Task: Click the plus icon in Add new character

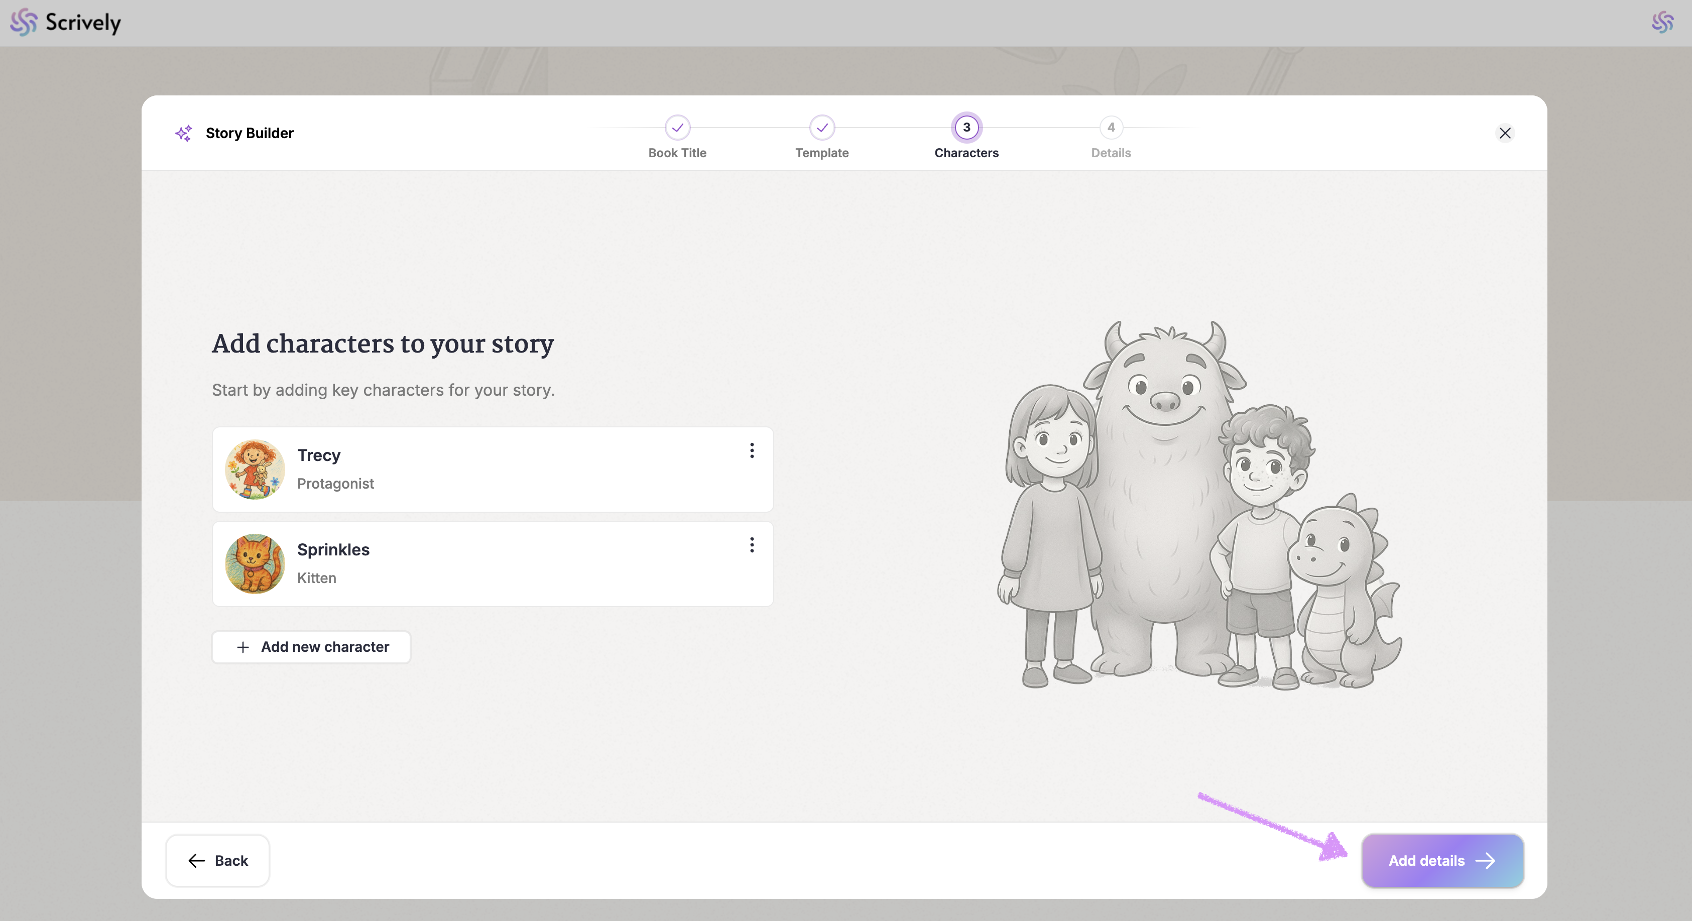Action: 243,647
